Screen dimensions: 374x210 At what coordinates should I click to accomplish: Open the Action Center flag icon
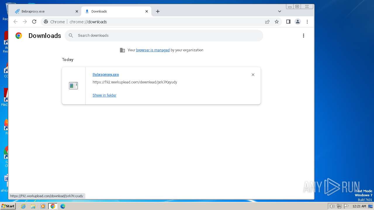(346, 206)
